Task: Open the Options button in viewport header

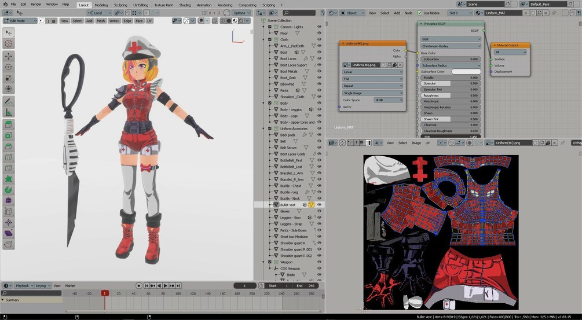Action: (x=241, y=13)
